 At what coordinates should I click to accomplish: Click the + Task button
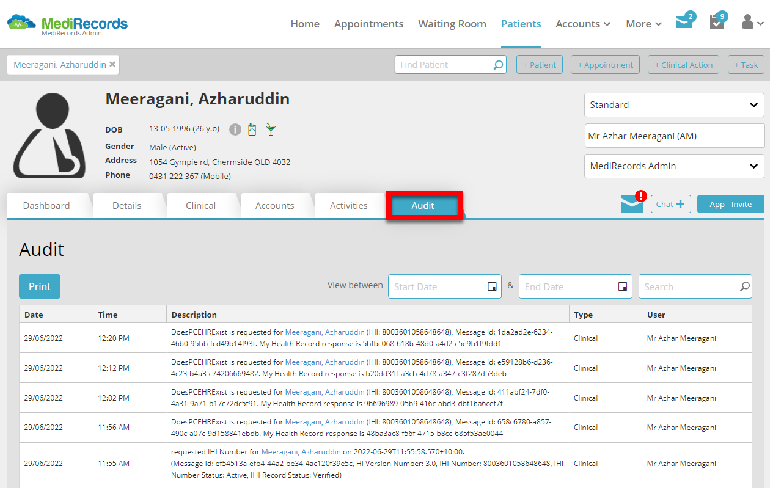pyautogui.click(x=746, y=65)
